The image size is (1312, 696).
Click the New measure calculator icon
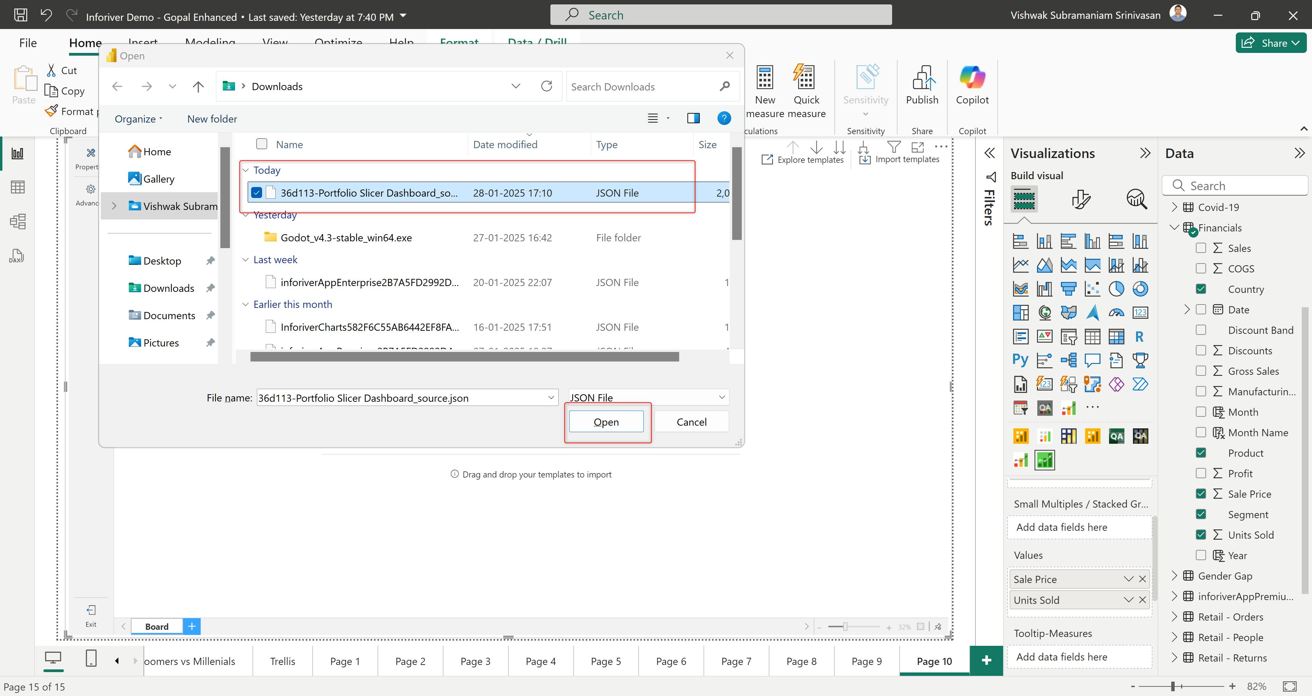[x=765, y=77]
